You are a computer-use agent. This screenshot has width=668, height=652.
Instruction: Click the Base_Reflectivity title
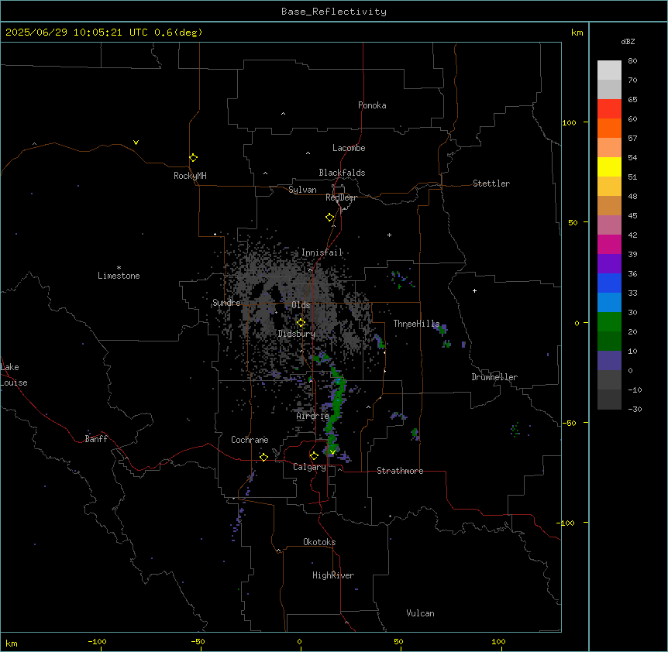click(x=334, y=12)
